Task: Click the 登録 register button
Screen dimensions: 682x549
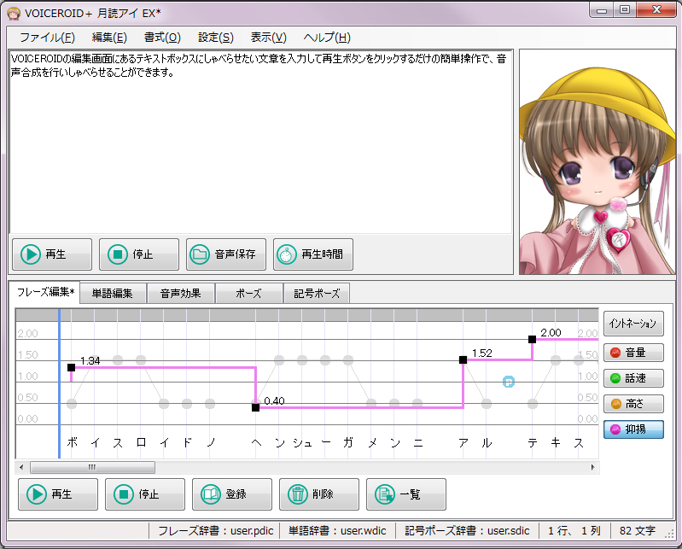Action: pos(232,494)
